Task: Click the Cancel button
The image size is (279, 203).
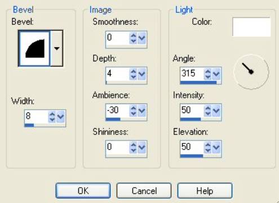Action: 144,191
